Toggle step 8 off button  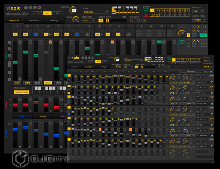[x=87, y=34]
